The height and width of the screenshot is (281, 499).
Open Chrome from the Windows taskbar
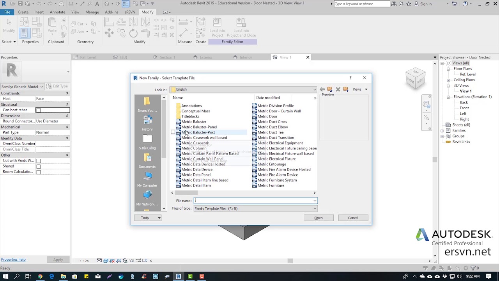pyautogui.click(x=40, y=276)
